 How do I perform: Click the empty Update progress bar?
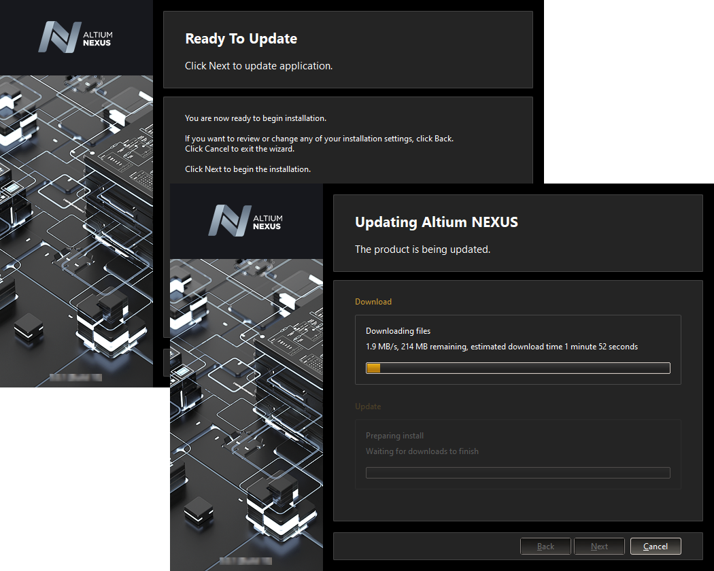pyautogui.click(x=517, y=472)
